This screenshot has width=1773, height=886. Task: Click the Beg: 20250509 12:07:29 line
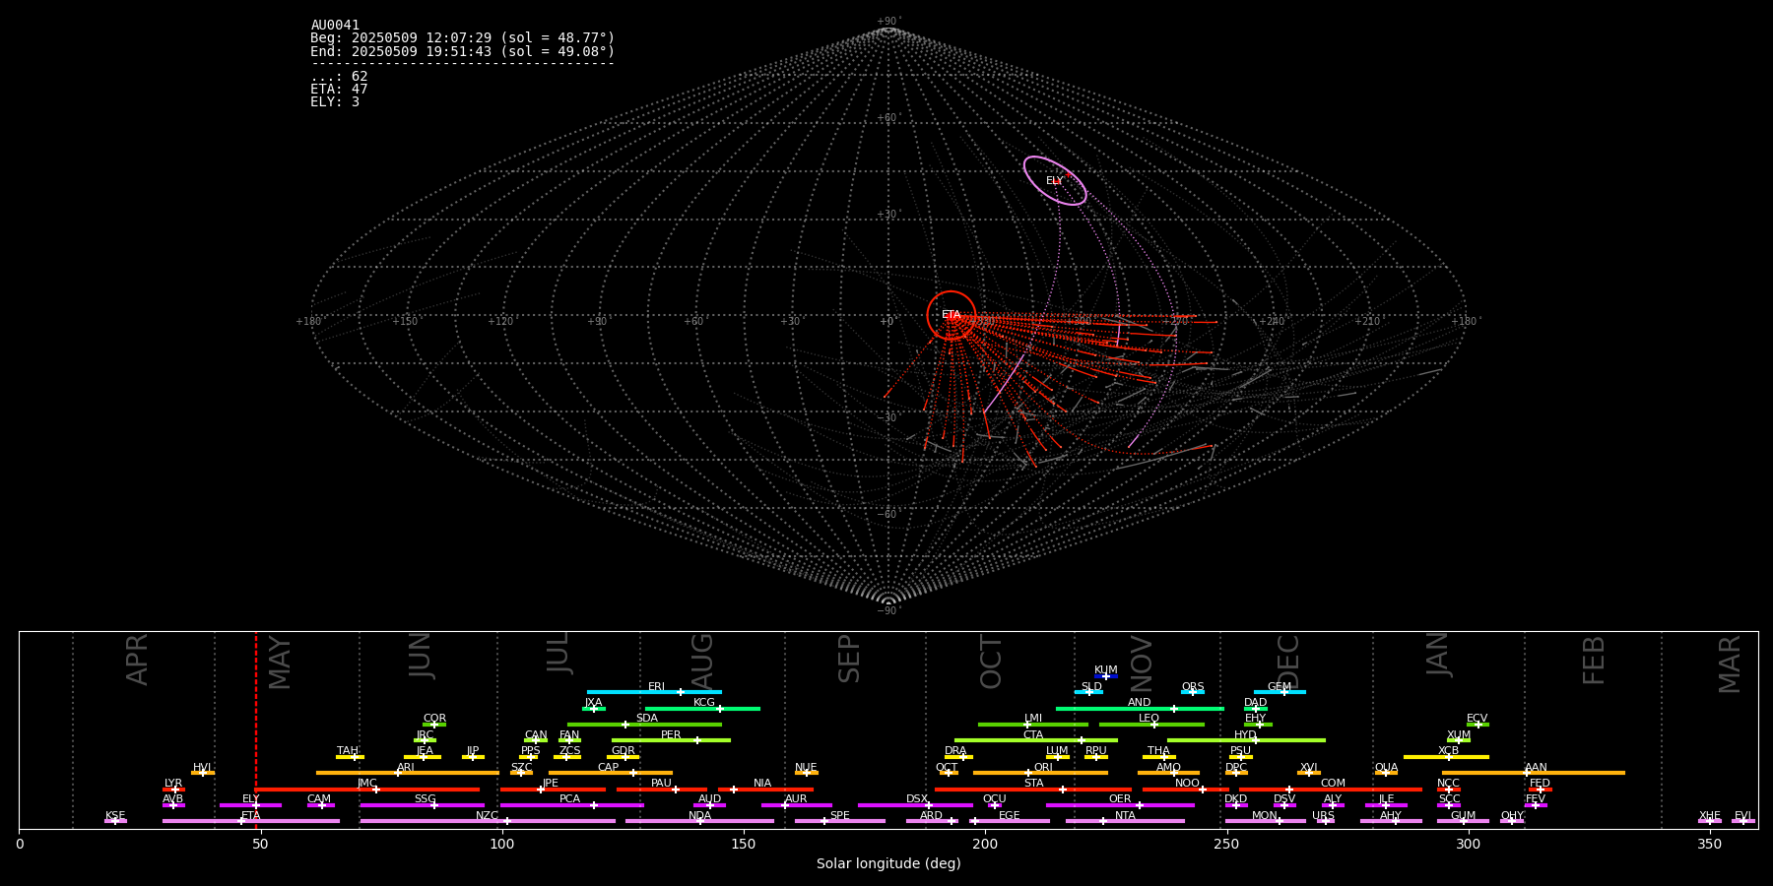462,38
